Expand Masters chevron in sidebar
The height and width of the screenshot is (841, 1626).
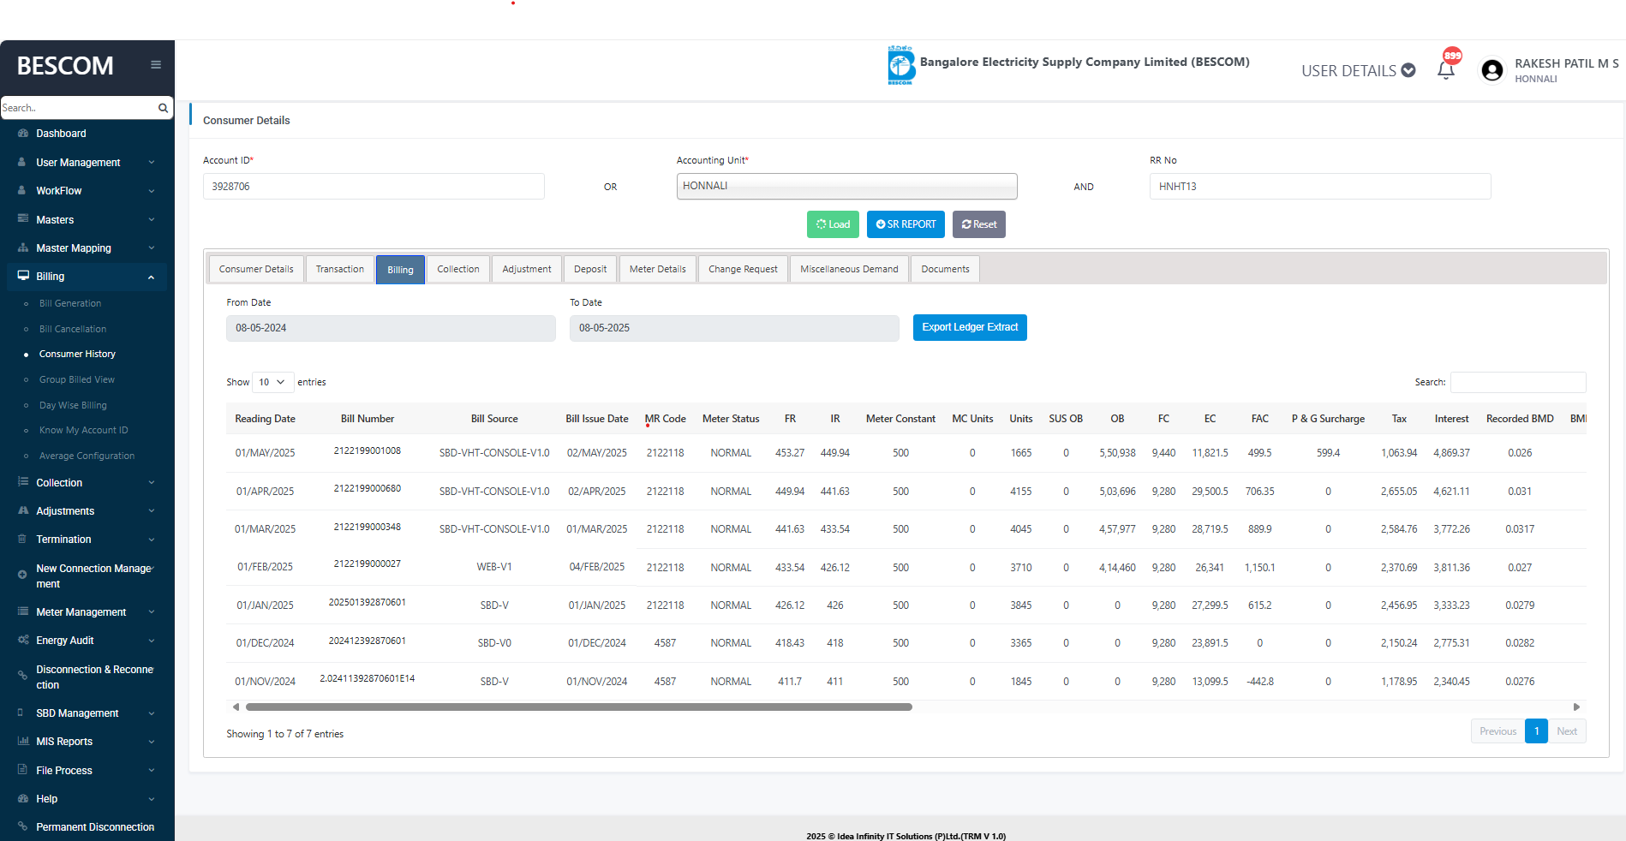152,220
